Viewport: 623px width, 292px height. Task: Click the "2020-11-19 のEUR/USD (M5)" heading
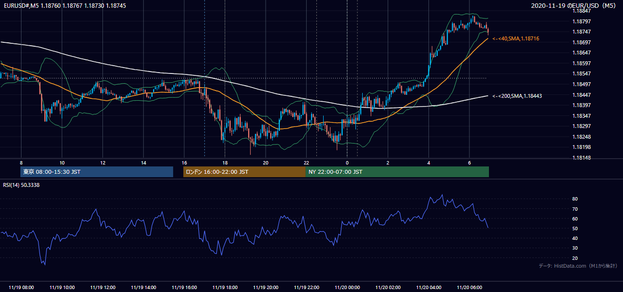click(574, 6)
